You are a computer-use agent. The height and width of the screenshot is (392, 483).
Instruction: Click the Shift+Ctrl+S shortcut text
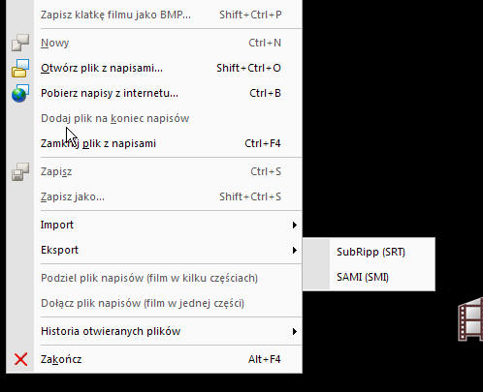[x=250, y=196]
